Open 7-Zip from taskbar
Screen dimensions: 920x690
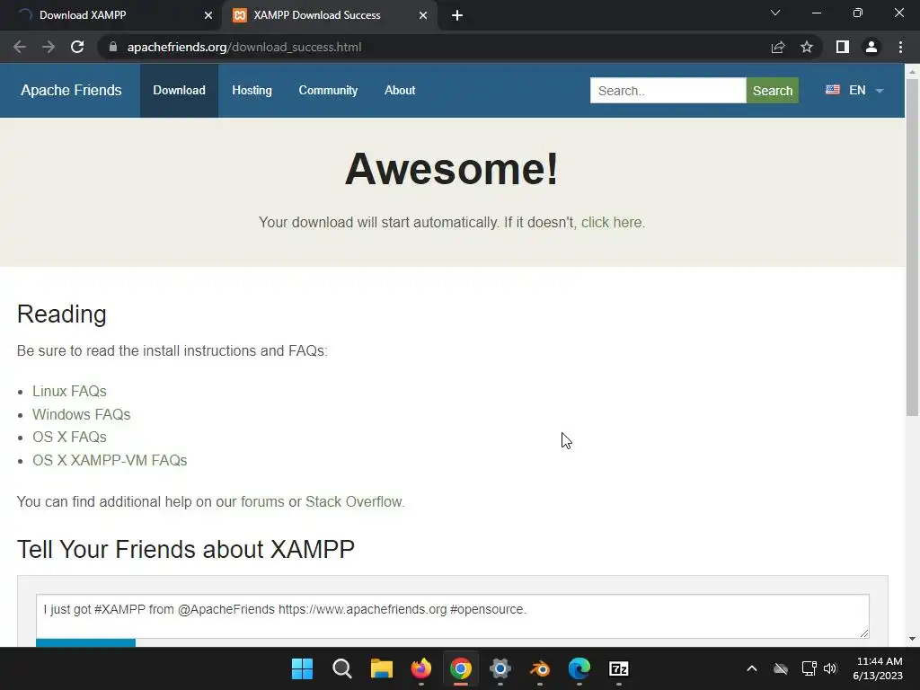point(619,668)
